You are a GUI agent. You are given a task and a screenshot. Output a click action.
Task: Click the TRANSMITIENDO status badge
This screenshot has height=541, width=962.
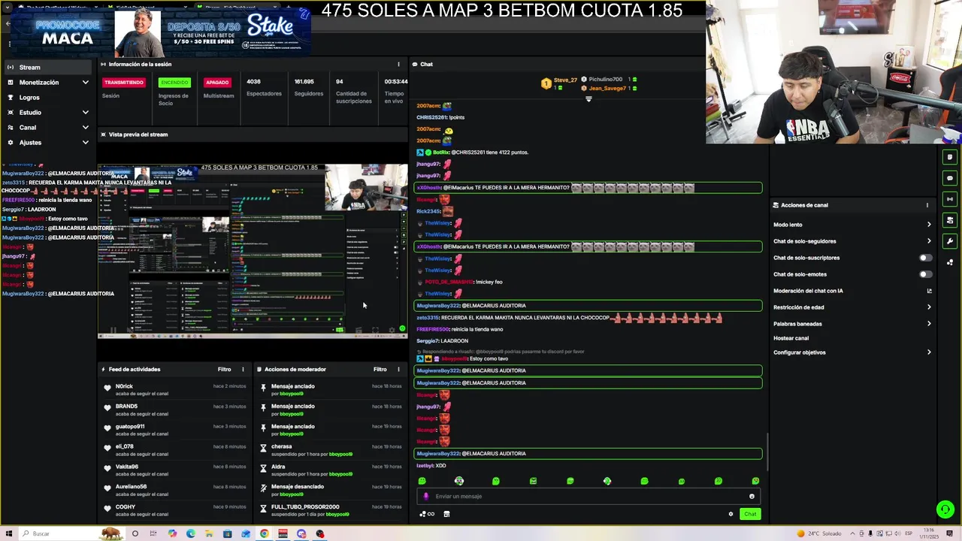coord(124,82)
